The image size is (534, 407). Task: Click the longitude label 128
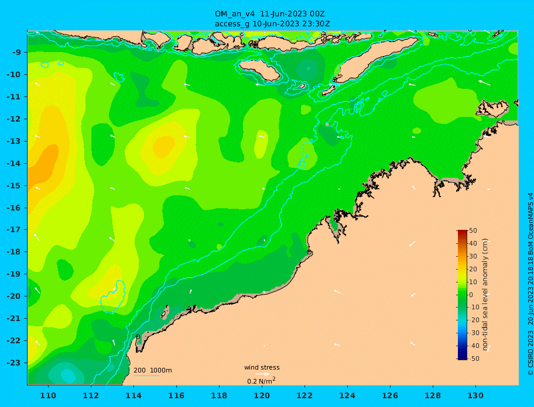point(433,395)
